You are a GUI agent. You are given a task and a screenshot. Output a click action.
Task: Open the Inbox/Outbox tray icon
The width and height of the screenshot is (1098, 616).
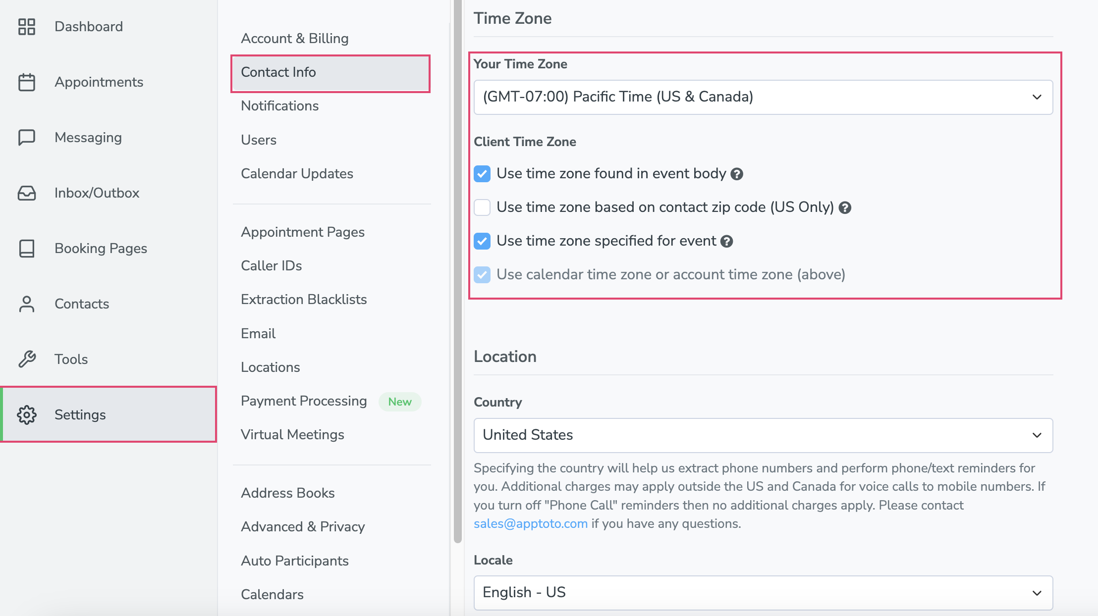(x=27, y=193)
